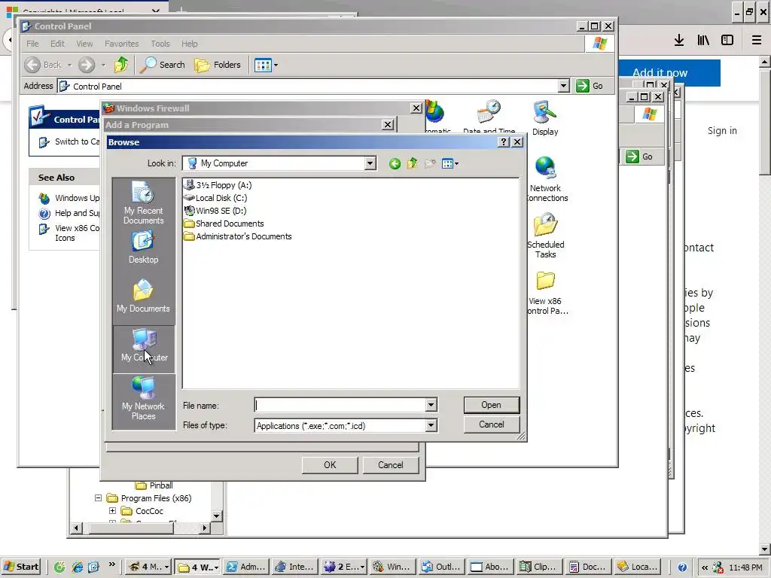Open the File menu in Control Panel
Viewport: 771px width, 578px height.
[32, 43]
